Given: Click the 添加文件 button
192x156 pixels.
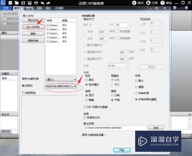Looking at the screenshot, I should [x=33, y=20].
